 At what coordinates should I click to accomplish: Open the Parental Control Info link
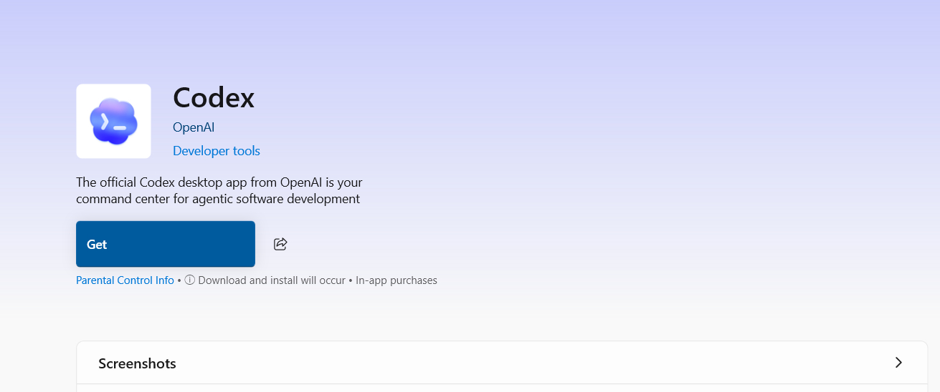click(125, 280)
